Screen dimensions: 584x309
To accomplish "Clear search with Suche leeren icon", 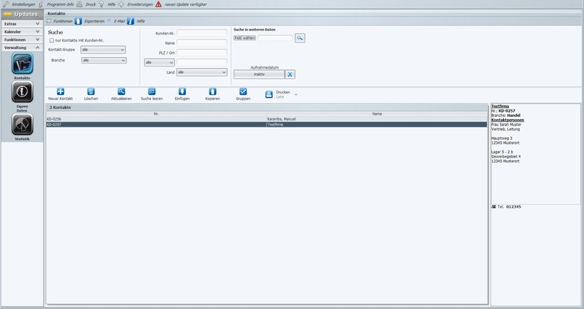I will coord(152,92).
